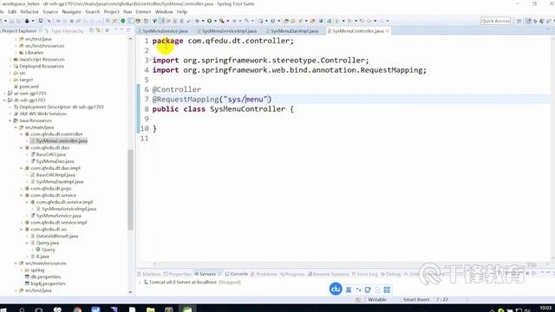
Task: Collapse the Java Resources node
Action: tap(10, 120)
